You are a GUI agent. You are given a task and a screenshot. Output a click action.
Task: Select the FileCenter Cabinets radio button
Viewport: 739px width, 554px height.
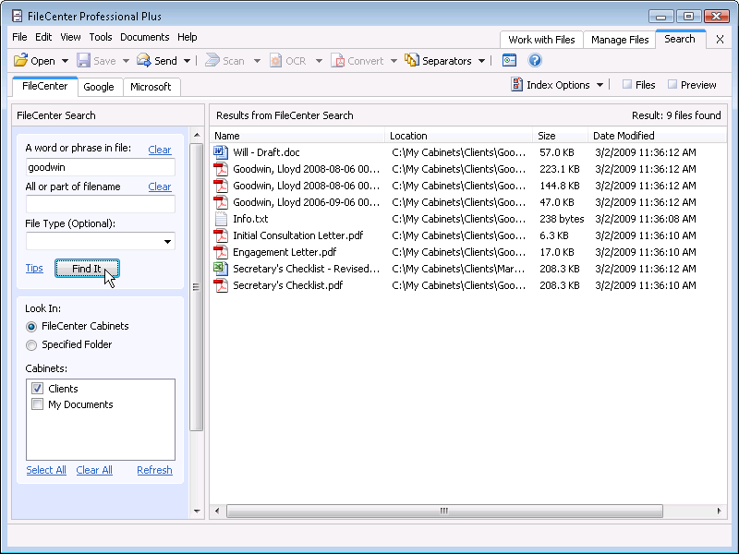coord(31,327)
